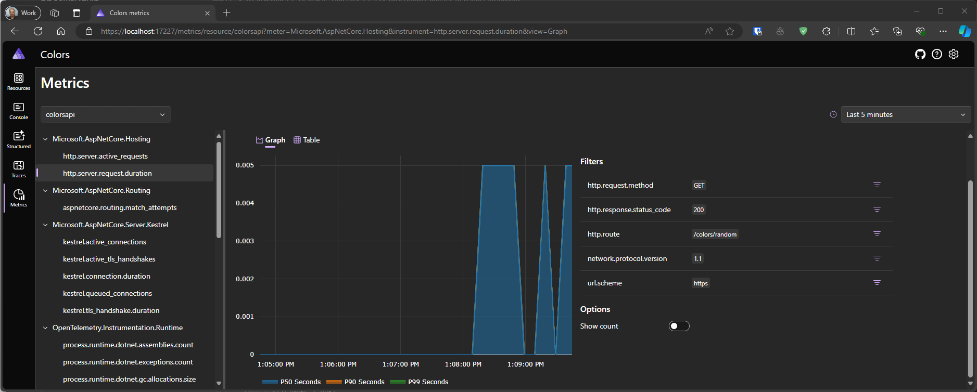This screenshot has width=977, height=392.
Task: Open the Last 5 minutes time range dropdown
Action: click(905, 114)
